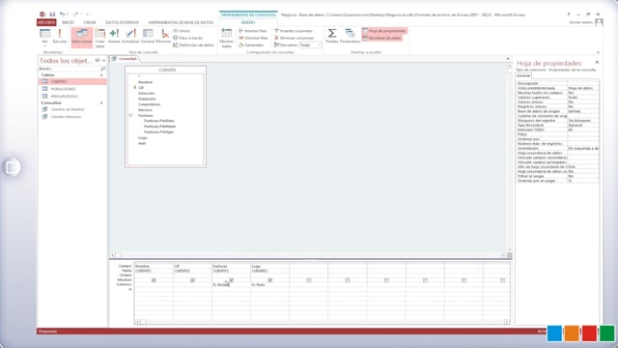Uncheck Mostrar checkbox in Logo column
The width and height of the screenshot is (618, 348).
tap(270, 280)
